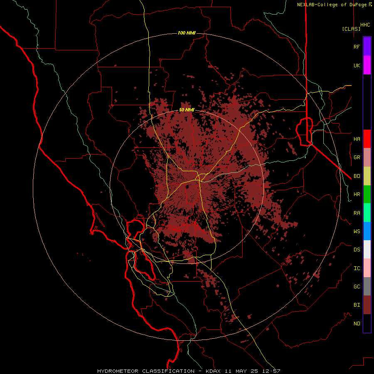Click the ND black legend swatch
Viewport: 374px width, 374px height.
(367, 323)
